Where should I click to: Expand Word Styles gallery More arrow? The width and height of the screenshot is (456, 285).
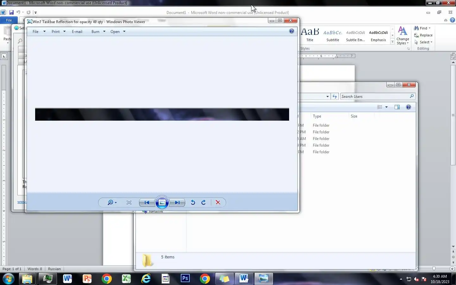392,41
